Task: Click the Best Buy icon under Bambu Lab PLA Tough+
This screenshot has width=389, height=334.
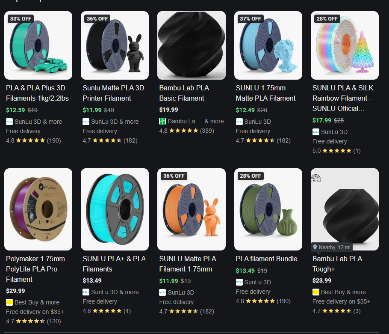Action: tap(316, 292)
